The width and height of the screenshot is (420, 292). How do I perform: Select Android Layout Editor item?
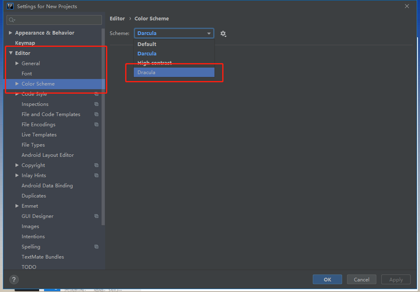[x=48, y=155]
